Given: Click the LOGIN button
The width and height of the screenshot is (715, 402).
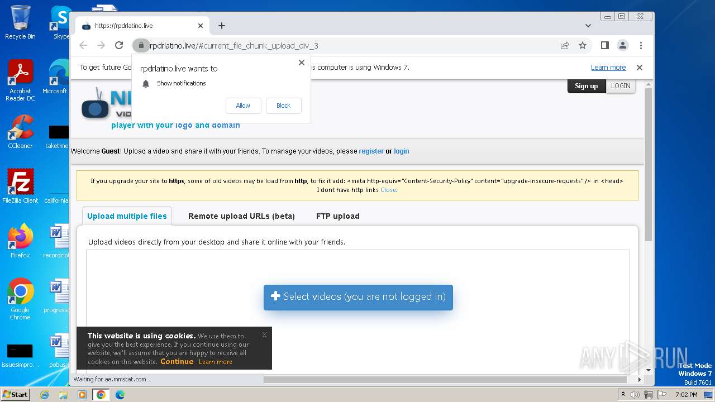Looking at the screenshot, I should pyautogui.click(x=621, y=86).
